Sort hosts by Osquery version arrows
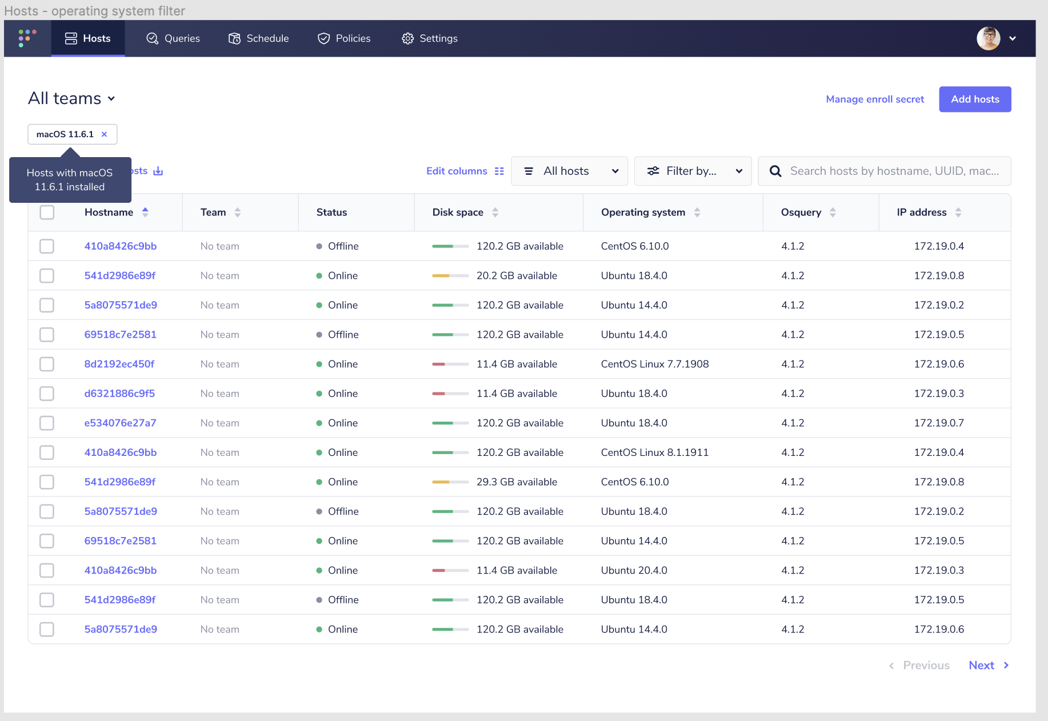This screenshot has width=1048, height=721. (x=833, y=212)
